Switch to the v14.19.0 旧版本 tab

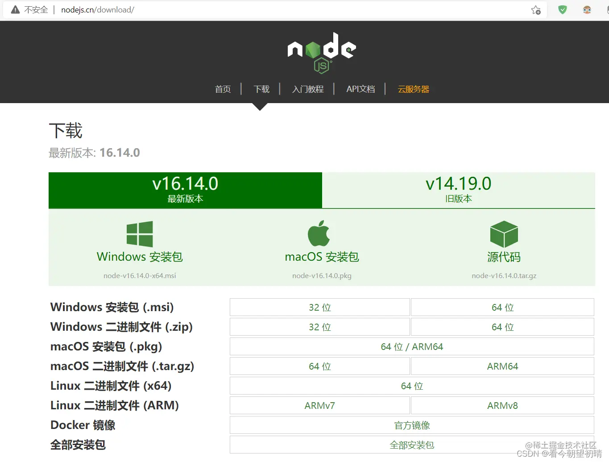pyautogui.click(x=459, y=190)
